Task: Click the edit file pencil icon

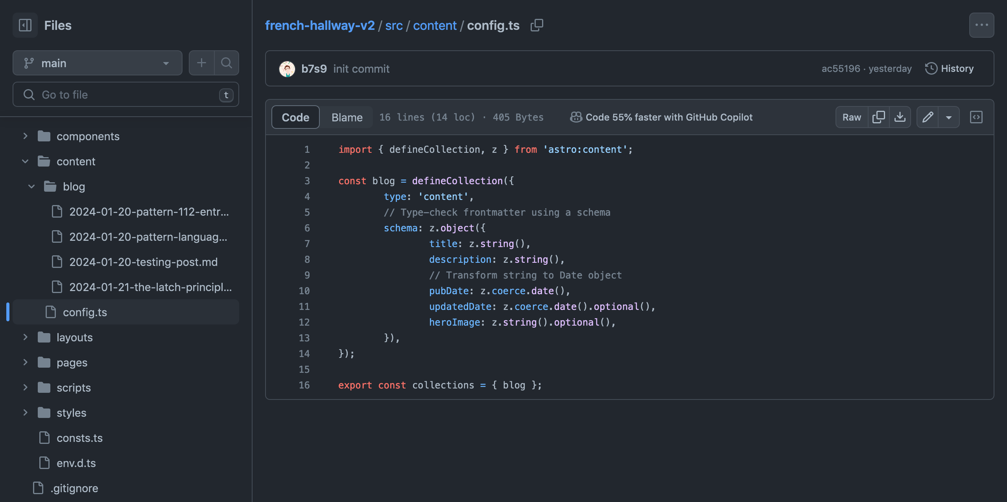Action: (x=928, y=117)
